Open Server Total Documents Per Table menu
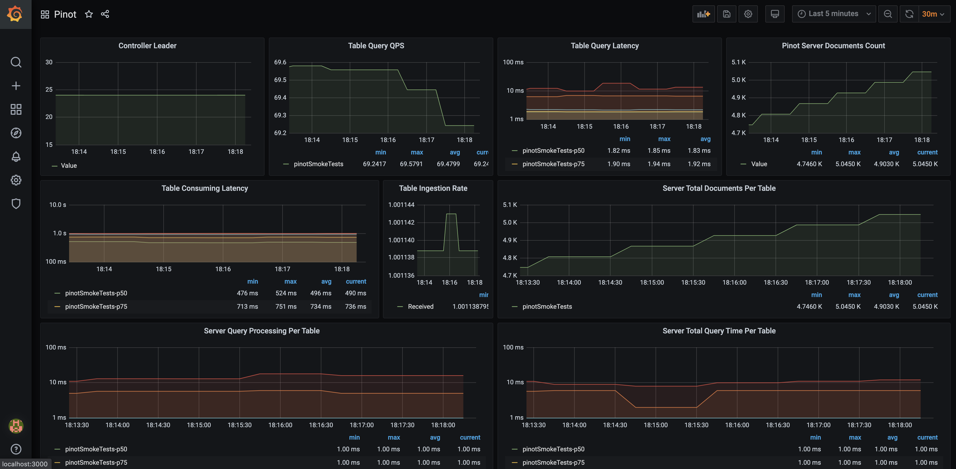Screen dimensions: 956x469 click(x=719, y=188)
